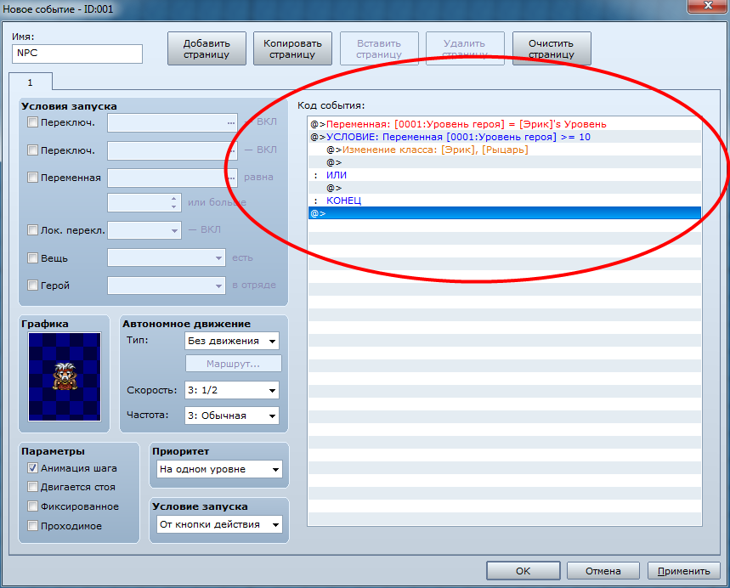Open the Герой actor combo box

click(x=167, y=286)
